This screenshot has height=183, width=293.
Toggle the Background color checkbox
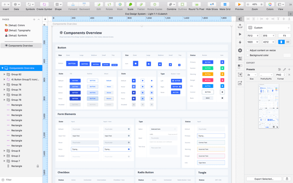[x=248, y=55]
